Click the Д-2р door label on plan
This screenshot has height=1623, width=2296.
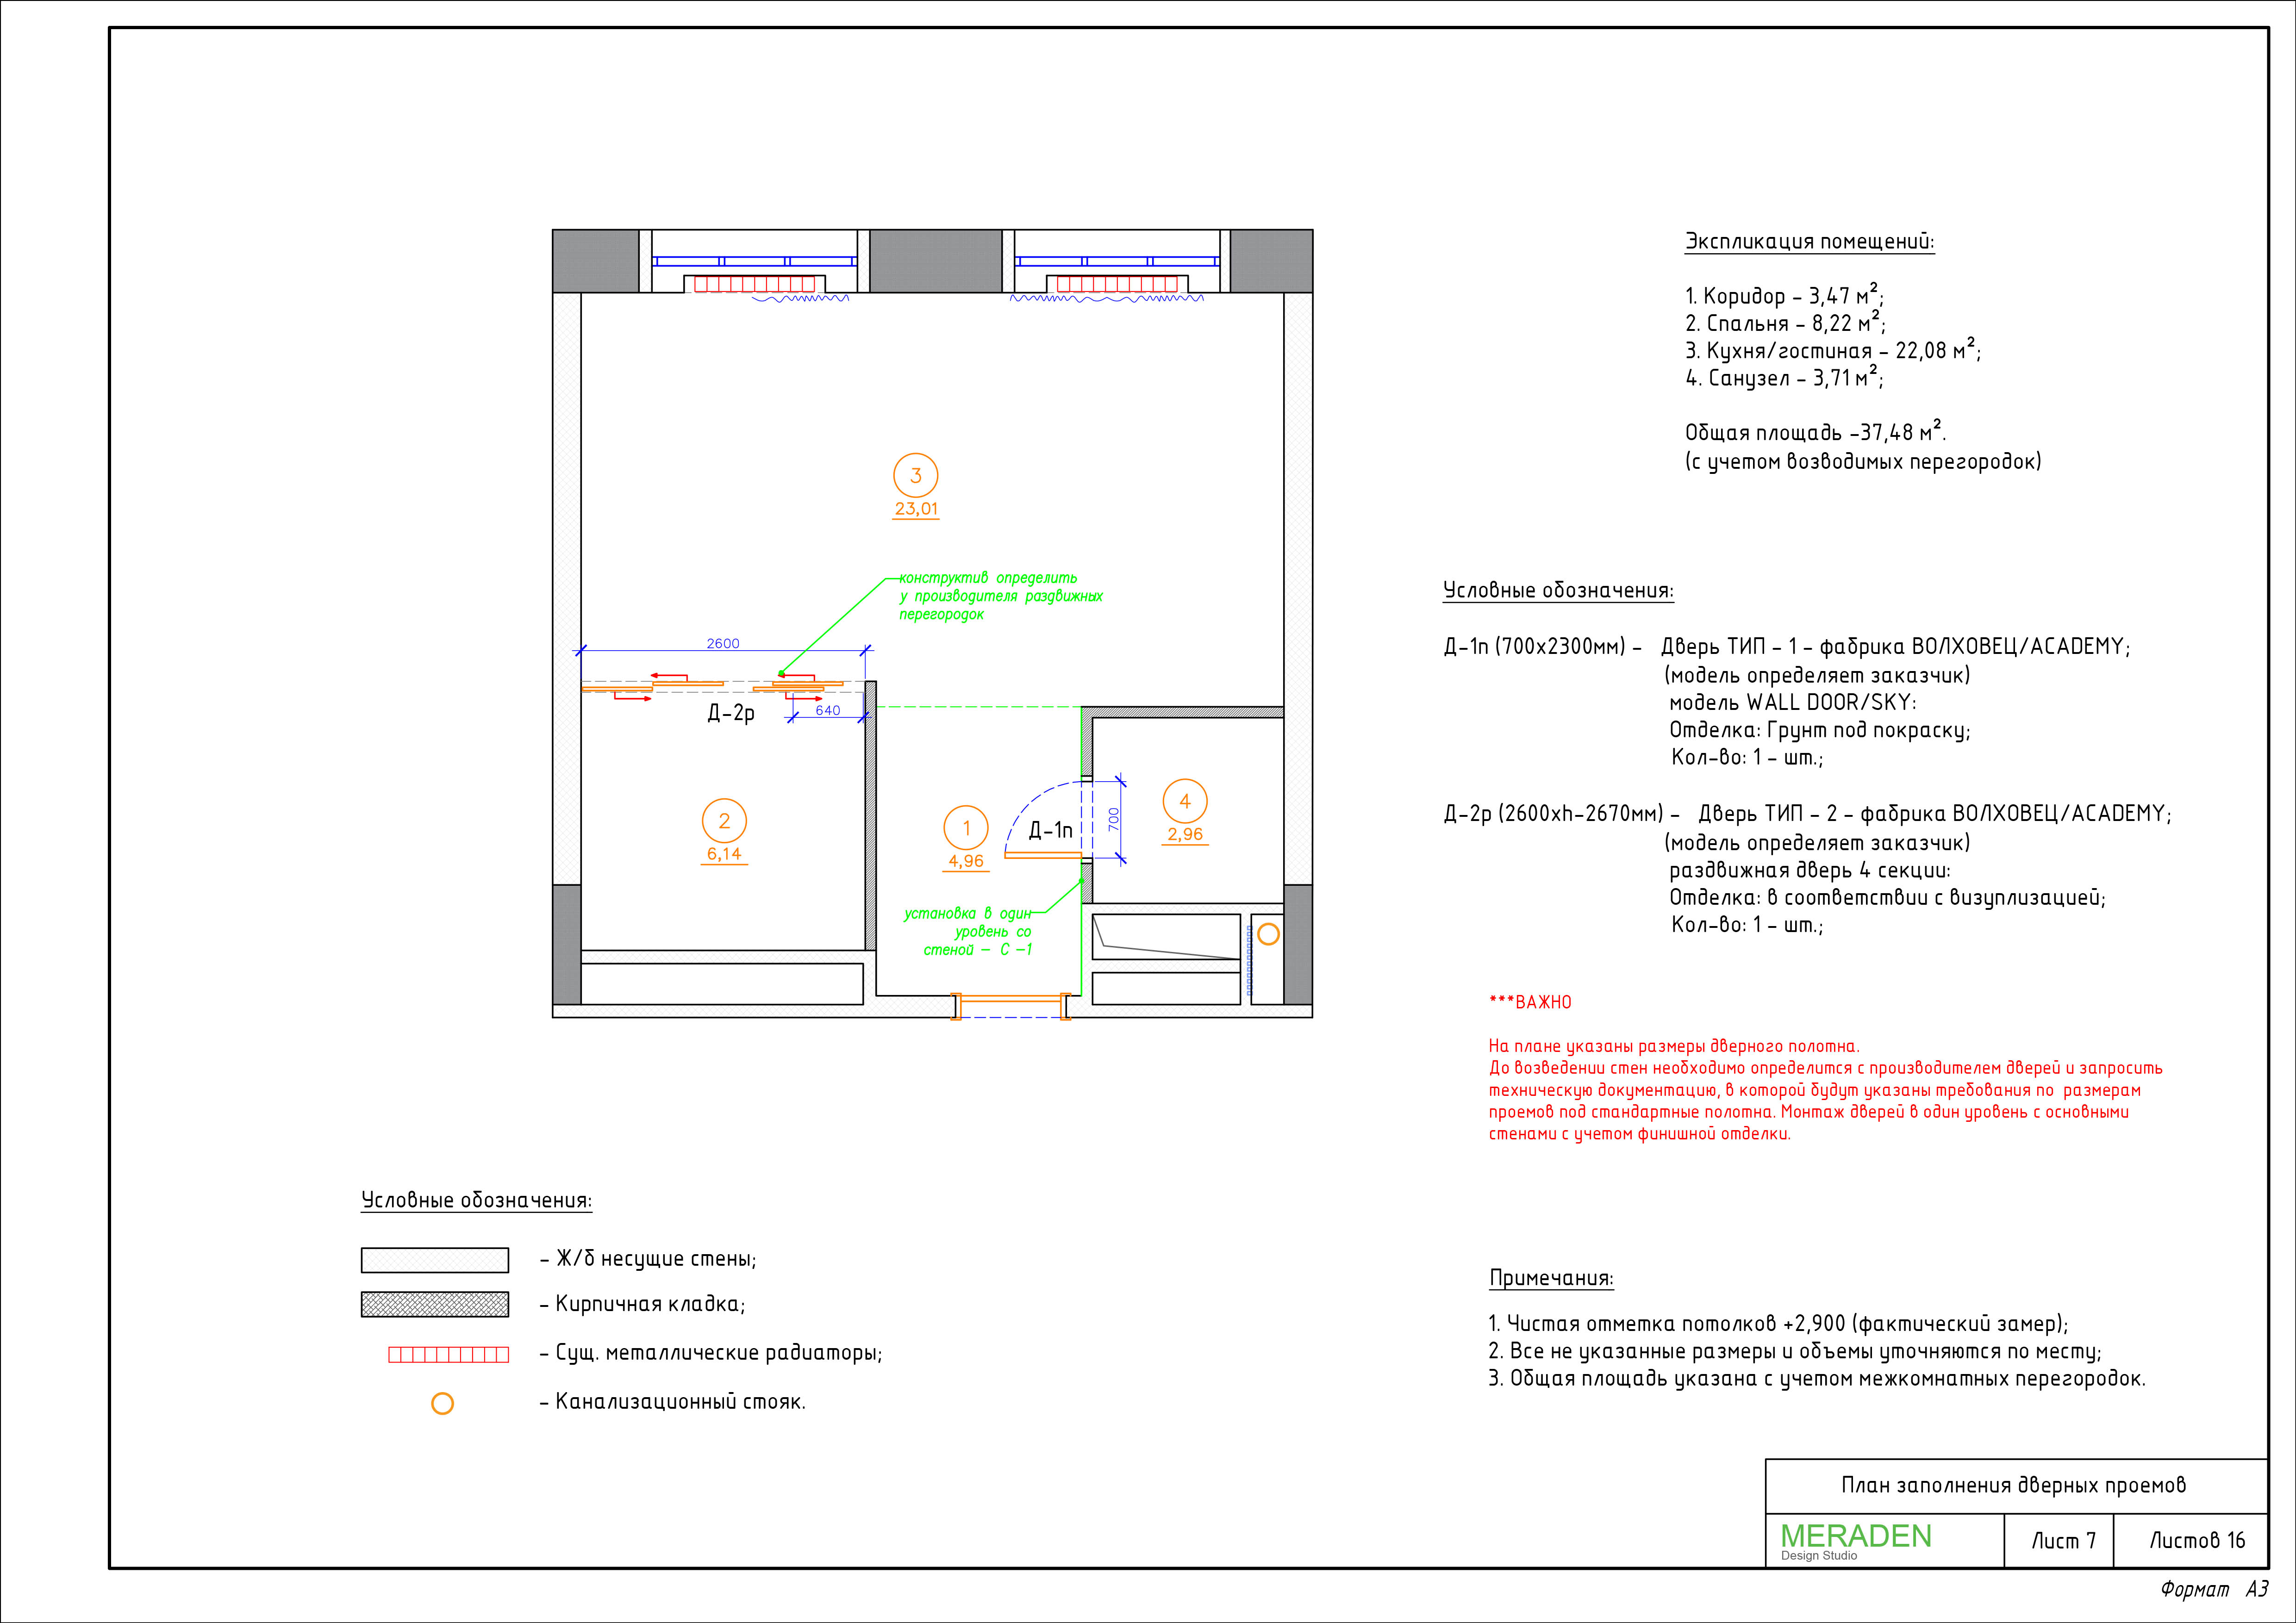(x=731, y=713)
